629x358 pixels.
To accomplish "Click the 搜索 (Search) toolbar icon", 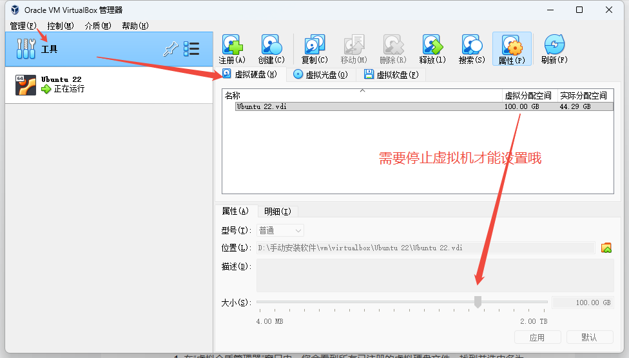I will point(472,45).
